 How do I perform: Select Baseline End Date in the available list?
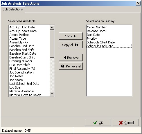click(22, 46)
